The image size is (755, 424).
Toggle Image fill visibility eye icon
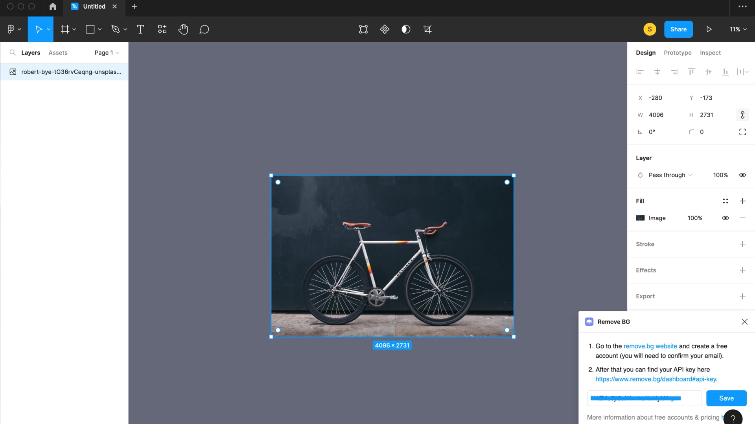point(726,218)
